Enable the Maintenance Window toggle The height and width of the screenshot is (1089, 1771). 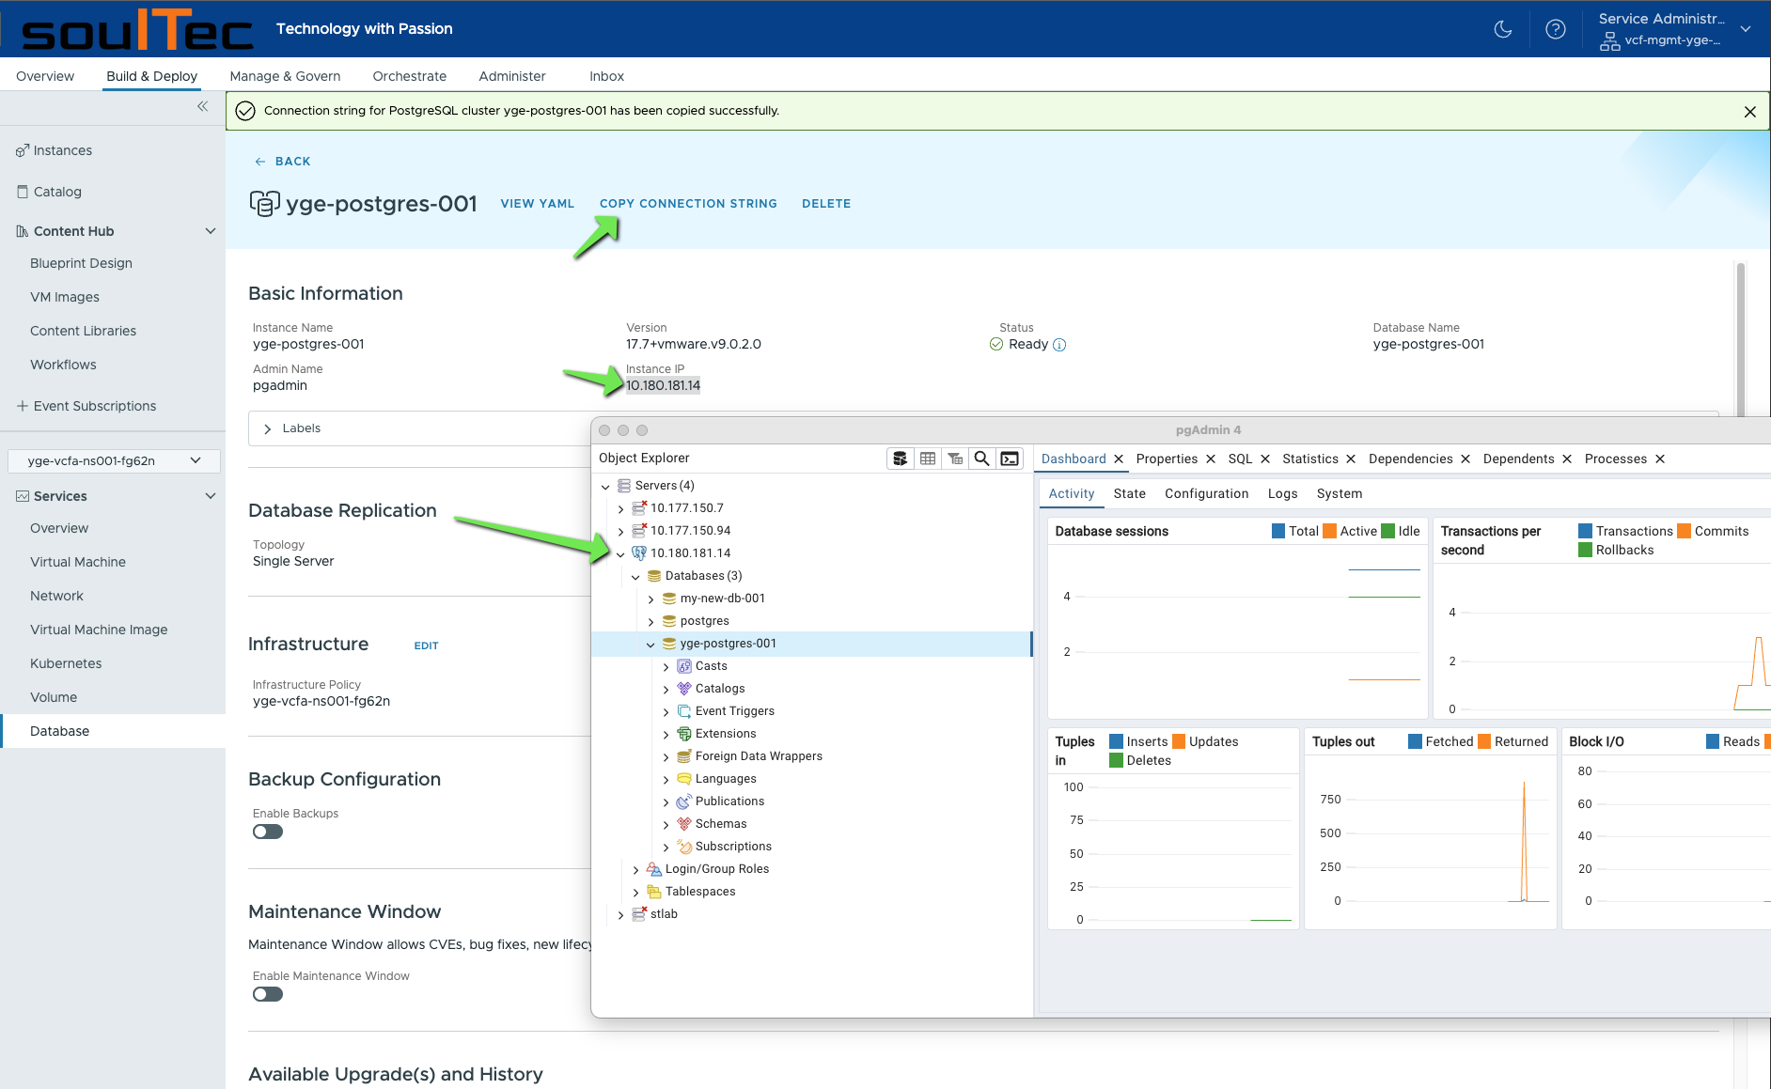point(267,994)
